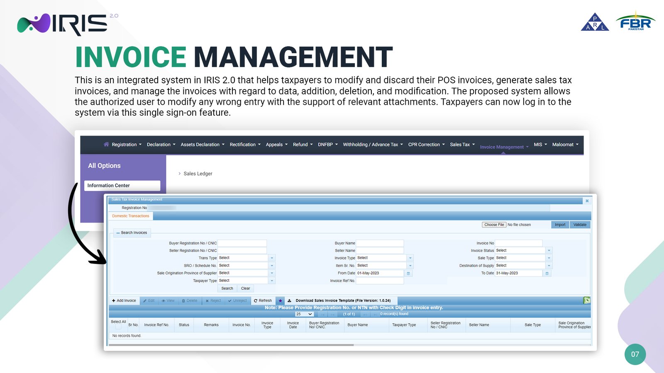
Task: Click the Choose File button
Action: tap(494, 225)
